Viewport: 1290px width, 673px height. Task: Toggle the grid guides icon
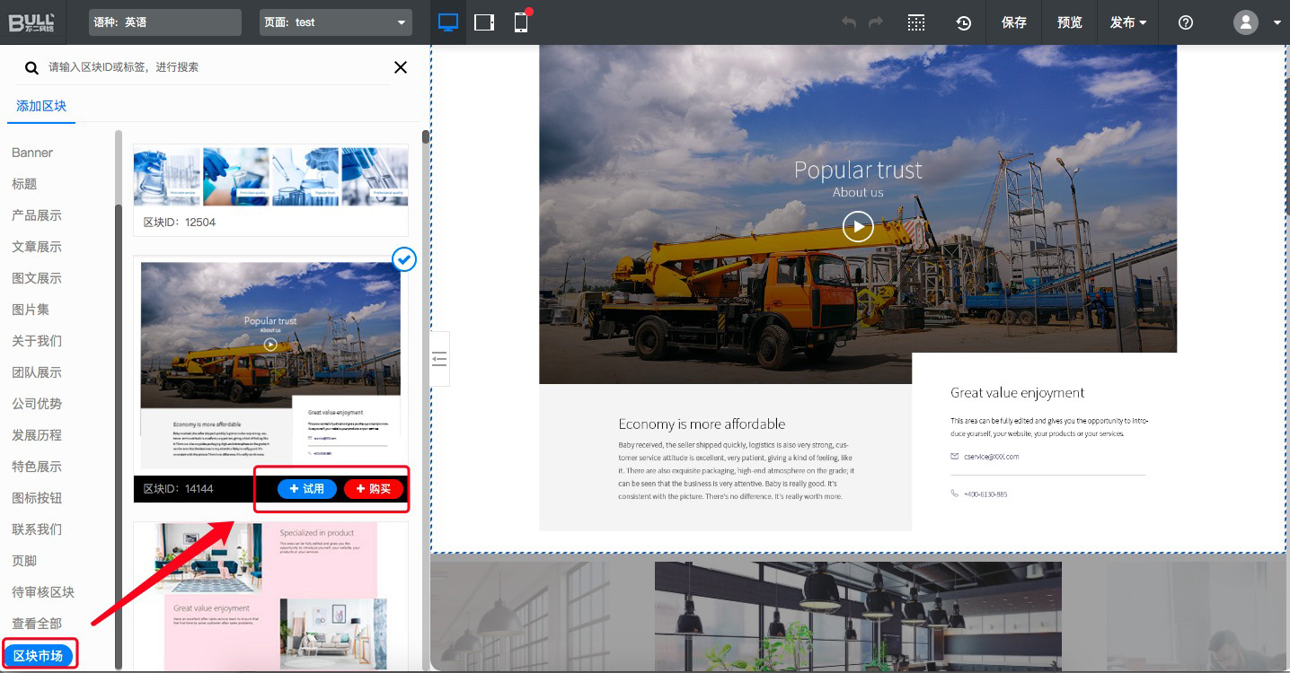coord(916,22)
